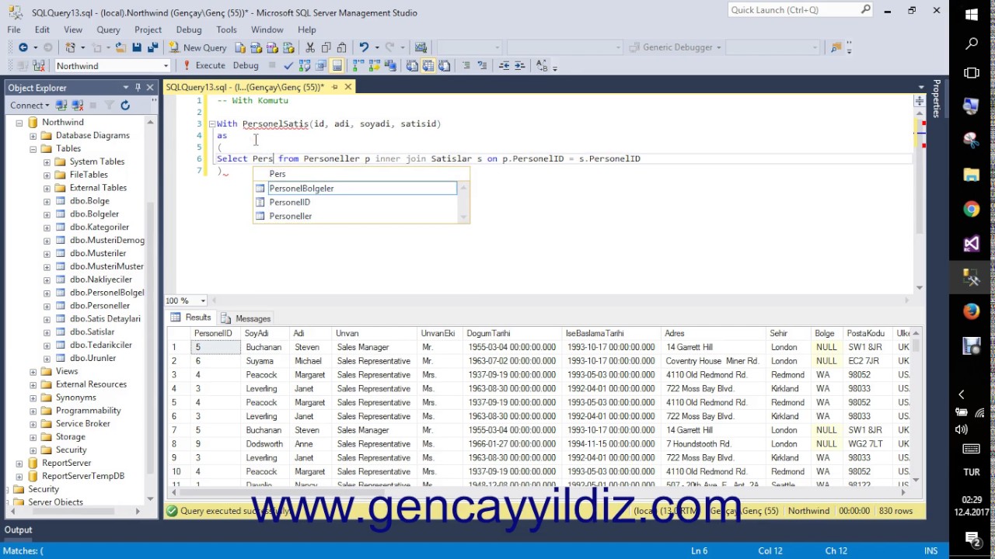Switch output to Results to File
This screenshot has width=995, height=559.
pyautogui.click(x=444, y=66)
